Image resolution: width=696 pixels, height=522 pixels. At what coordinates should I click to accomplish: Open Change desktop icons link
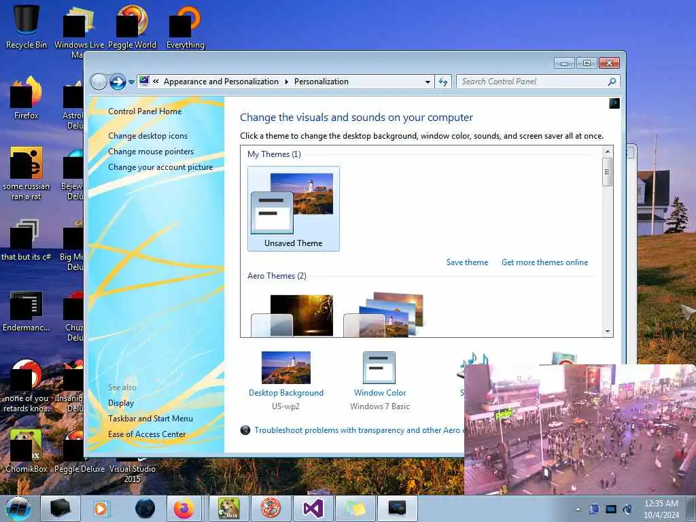point(147,136)
